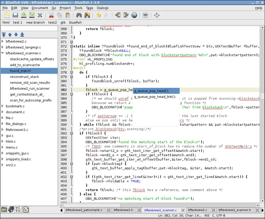
Task: Collapse code fold at line 402
Action: pyautogui.click(x=72, y=177)
